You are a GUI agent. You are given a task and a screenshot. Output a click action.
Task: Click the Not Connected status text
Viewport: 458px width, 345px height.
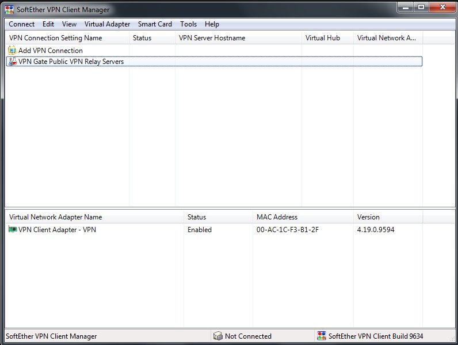[x=248, y=336]
